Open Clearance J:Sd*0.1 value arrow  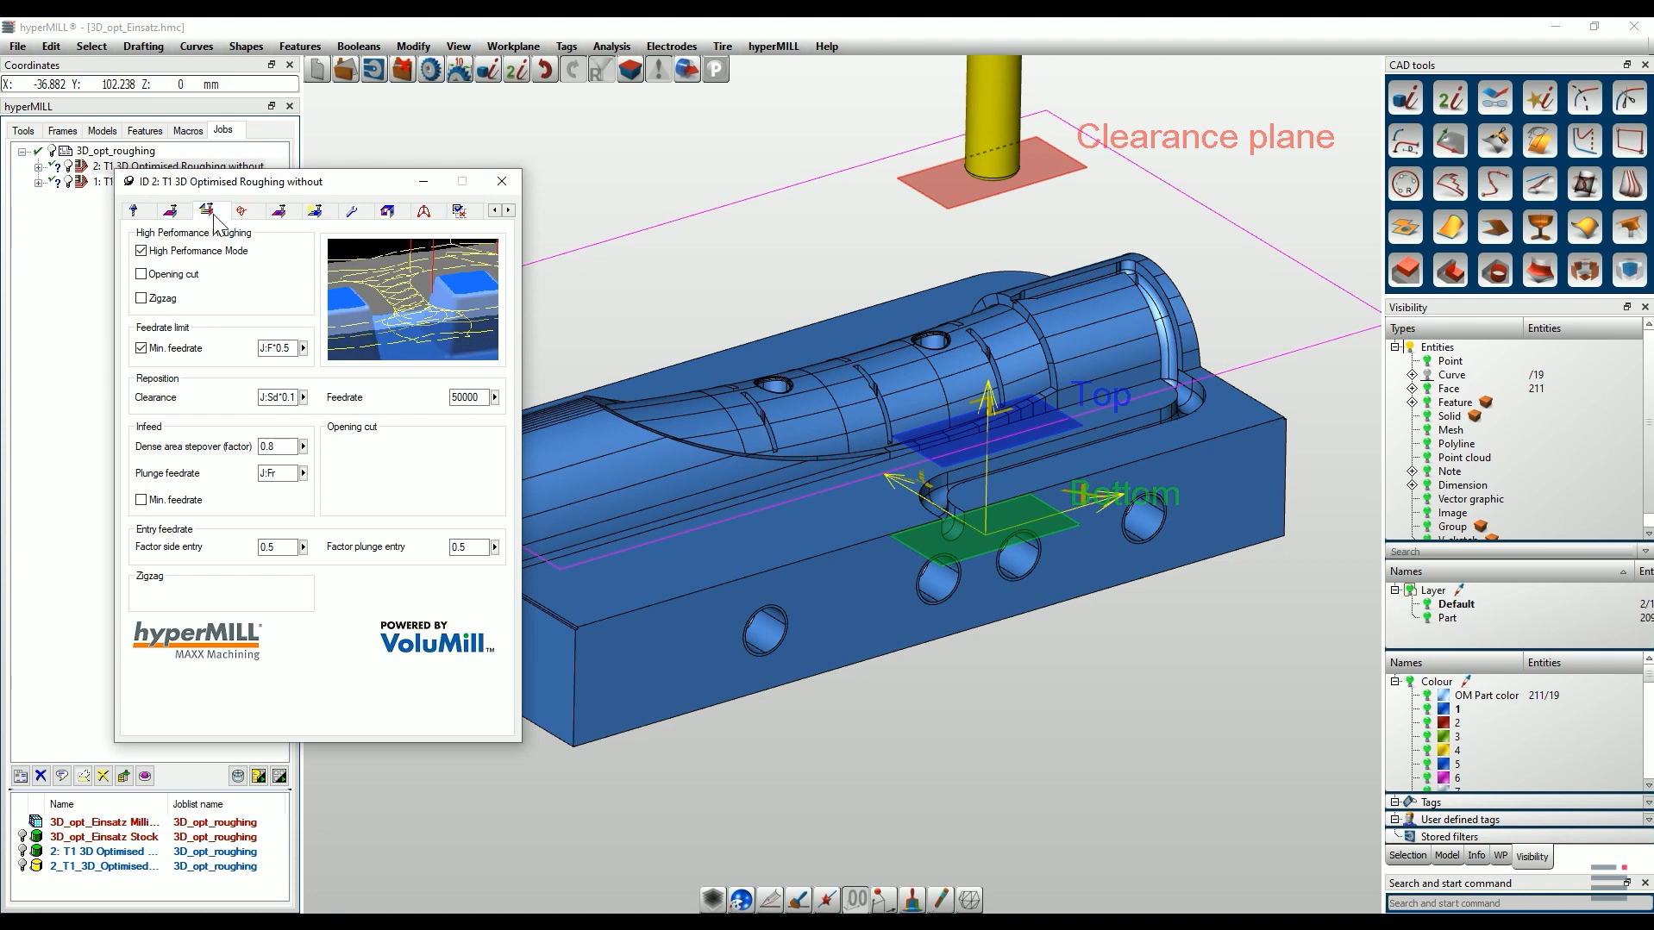(x=304, y=397)
